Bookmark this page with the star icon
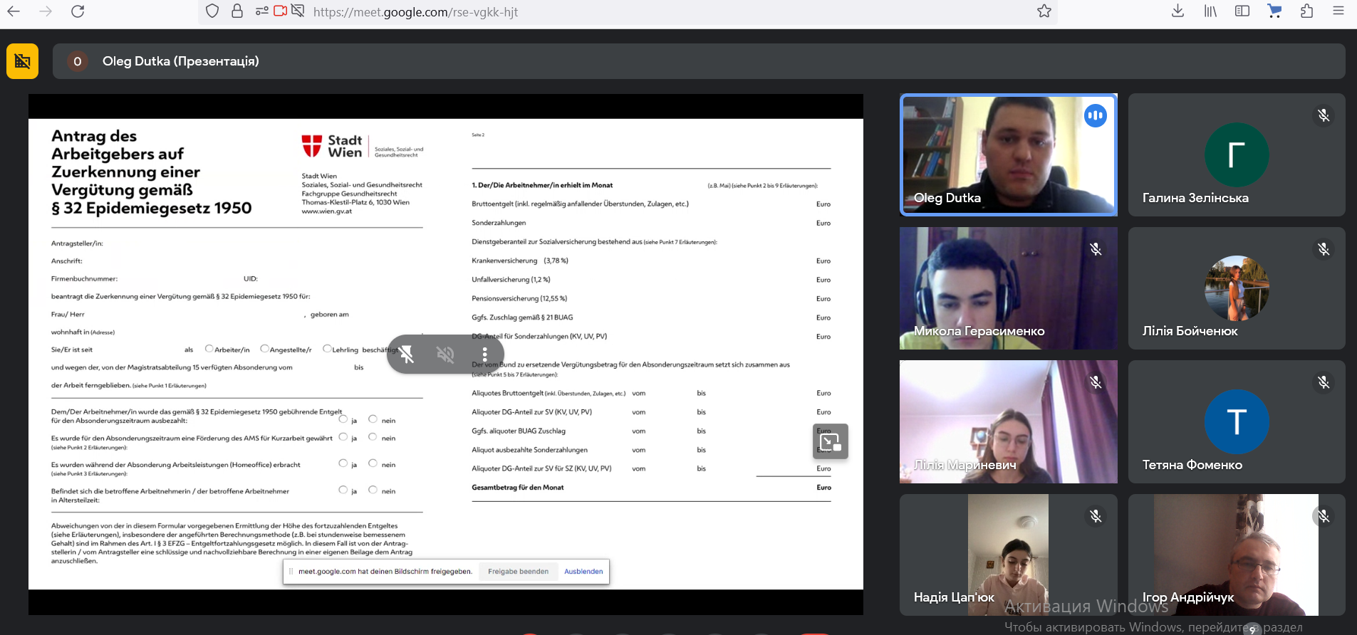1357x635 pixels. 1044,11
